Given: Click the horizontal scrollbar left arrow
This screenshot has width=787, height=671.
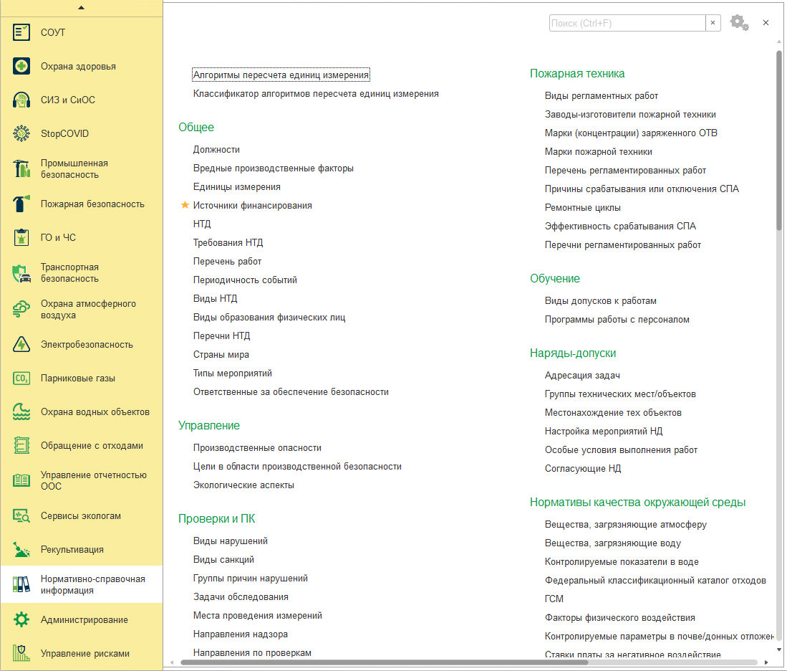Looking at the screenshot, I should tap(172, 662).
